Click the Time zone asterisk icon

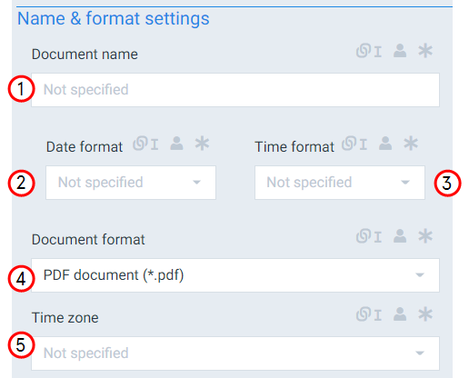pyautogui.click(x=425, y=314)
